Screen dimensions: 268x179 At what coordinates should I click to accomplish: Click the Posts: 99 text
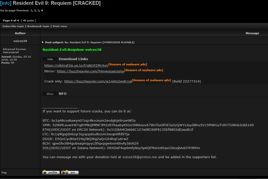point(8,63)
